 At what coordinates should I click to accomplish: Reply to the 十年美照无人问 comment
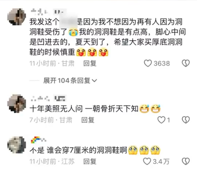[x=88, y=120]
